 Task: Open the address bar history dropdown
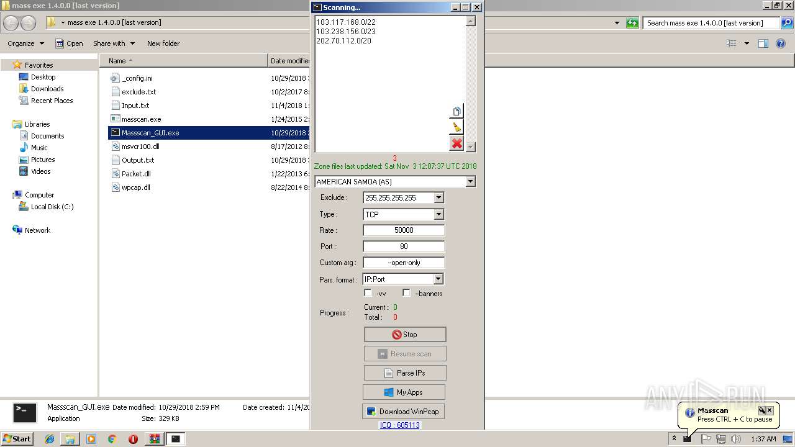[x=617, y=23]
